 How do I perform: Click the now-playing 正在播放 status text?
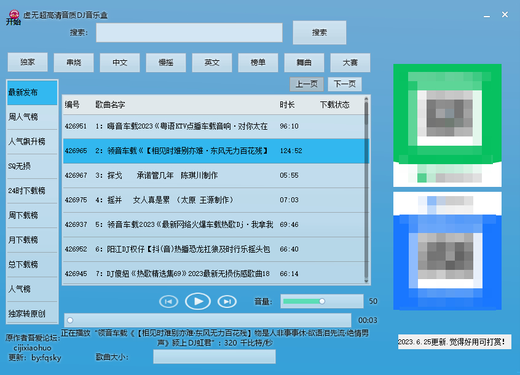[x=215, y=338]
